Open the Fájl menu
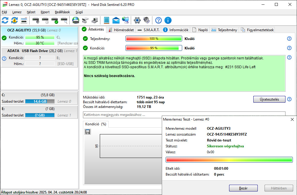Screen dimensions: 297x195 click(4, 12)
